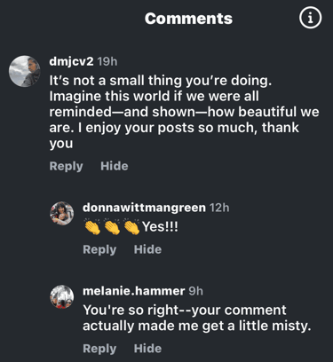Open melanie.hammer's profile picture
This screenshot has width=333, height=362.
(x=61, y=297)
